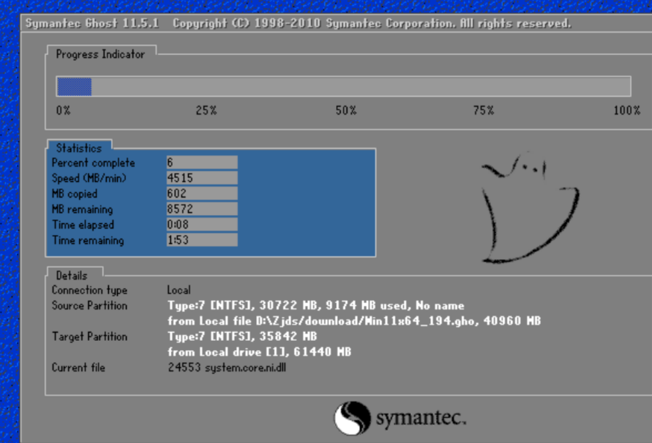The image size is (652, 443).
Task: Click 'from Local drive [1], 61440 MB'
Action: (260, 352)
